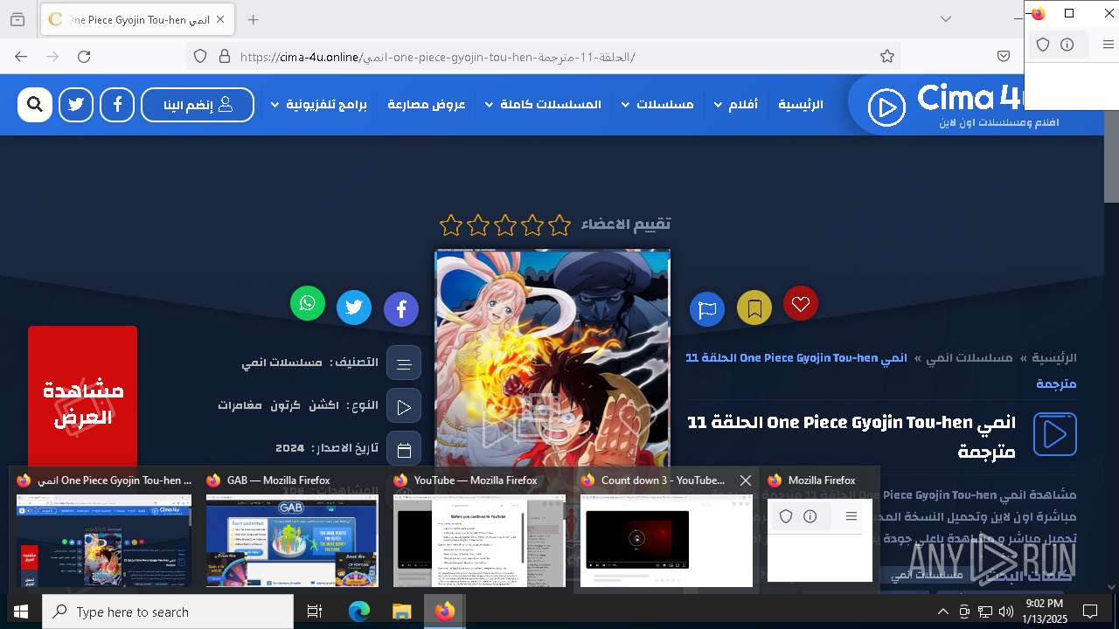Click the site search magnifier icon
1119x629 pixels.
tap(35, 105)
